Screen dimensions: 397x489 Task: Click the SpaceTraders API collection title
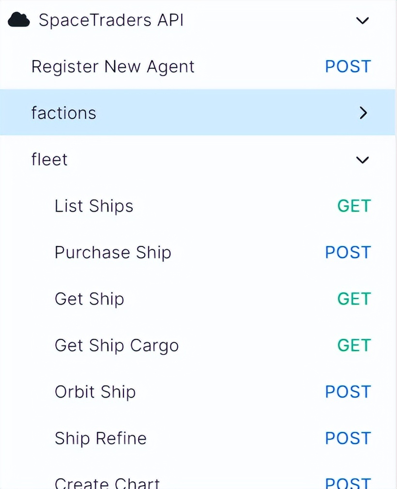[111, 20]
